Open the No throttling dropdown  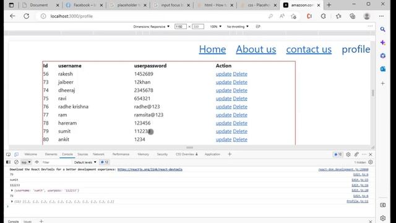tap(238, 27)
